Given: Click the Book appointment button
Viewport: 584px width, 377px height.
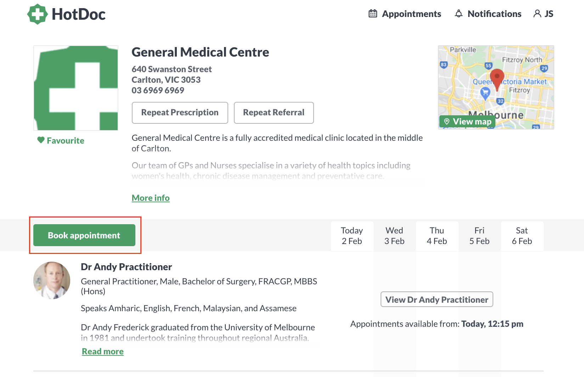Looking at the screenshot, I should 84,235.
